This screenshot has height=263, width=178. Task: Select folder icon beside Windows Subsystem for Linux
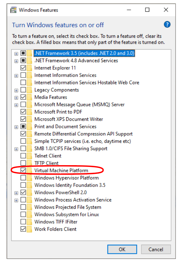[29, 215]
